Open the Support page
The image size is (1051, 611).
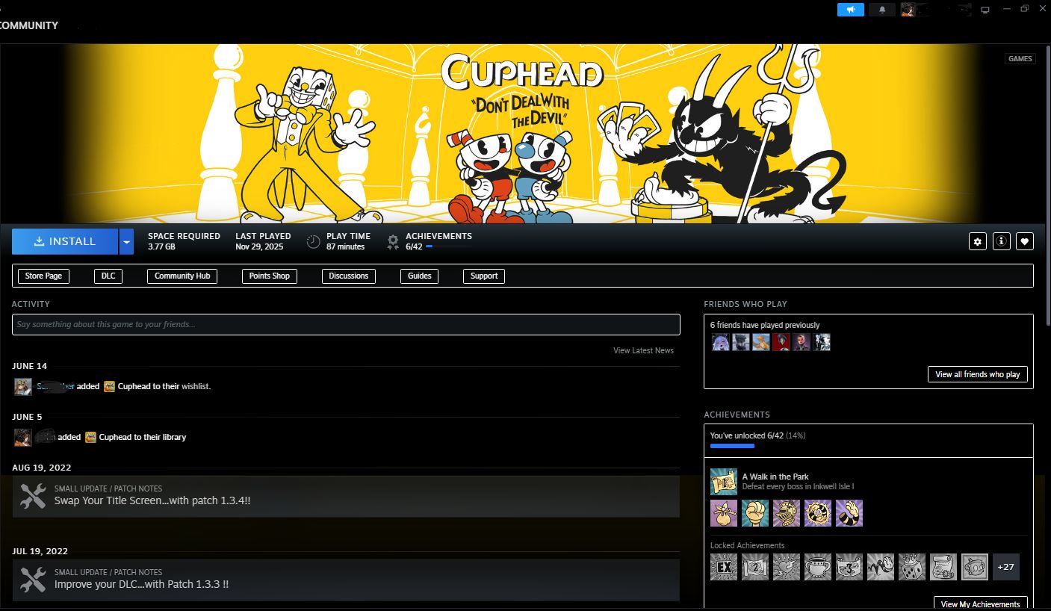(x=484, y=276)
